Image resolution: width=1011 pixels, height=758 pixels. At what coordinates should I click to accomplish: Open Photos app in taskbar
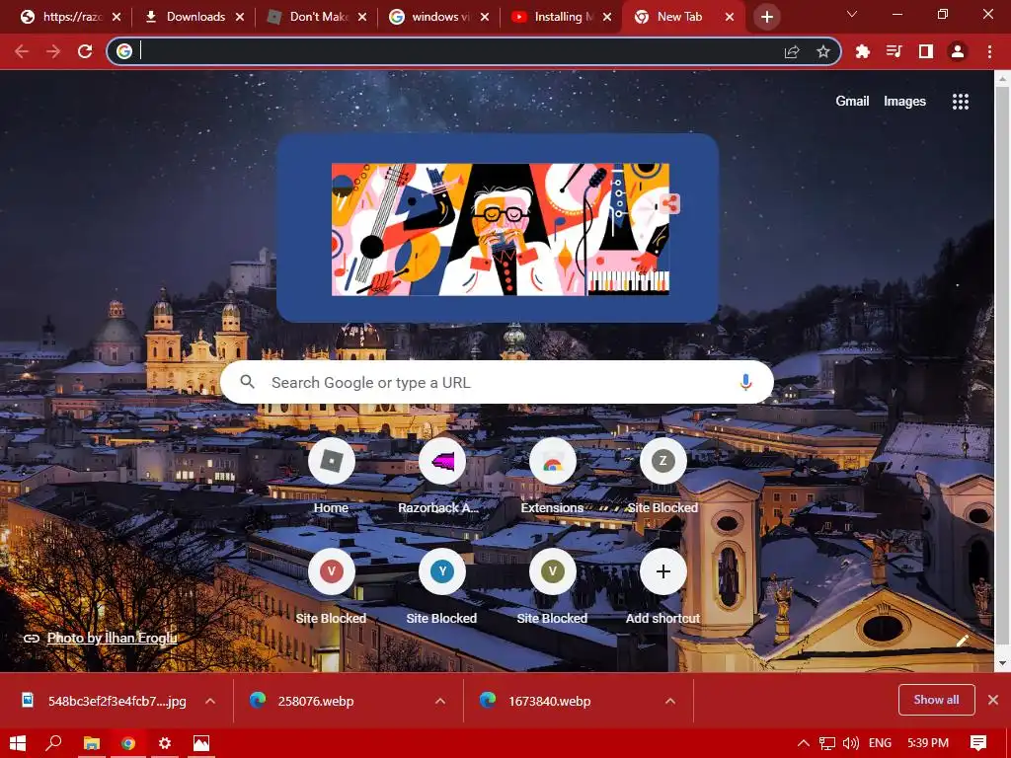pyautogui.click(x=201, y=743)
